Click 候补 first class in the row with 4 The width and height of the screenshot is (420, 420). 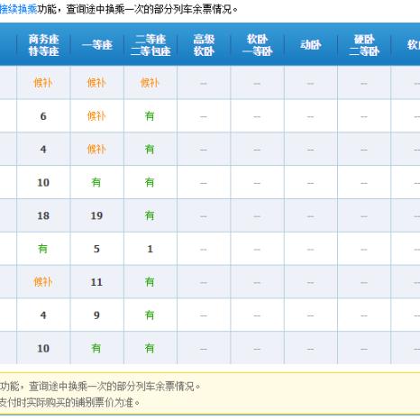click(x=96, y=149)
